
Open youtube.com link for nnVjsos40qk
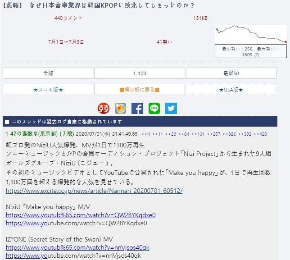73,256
